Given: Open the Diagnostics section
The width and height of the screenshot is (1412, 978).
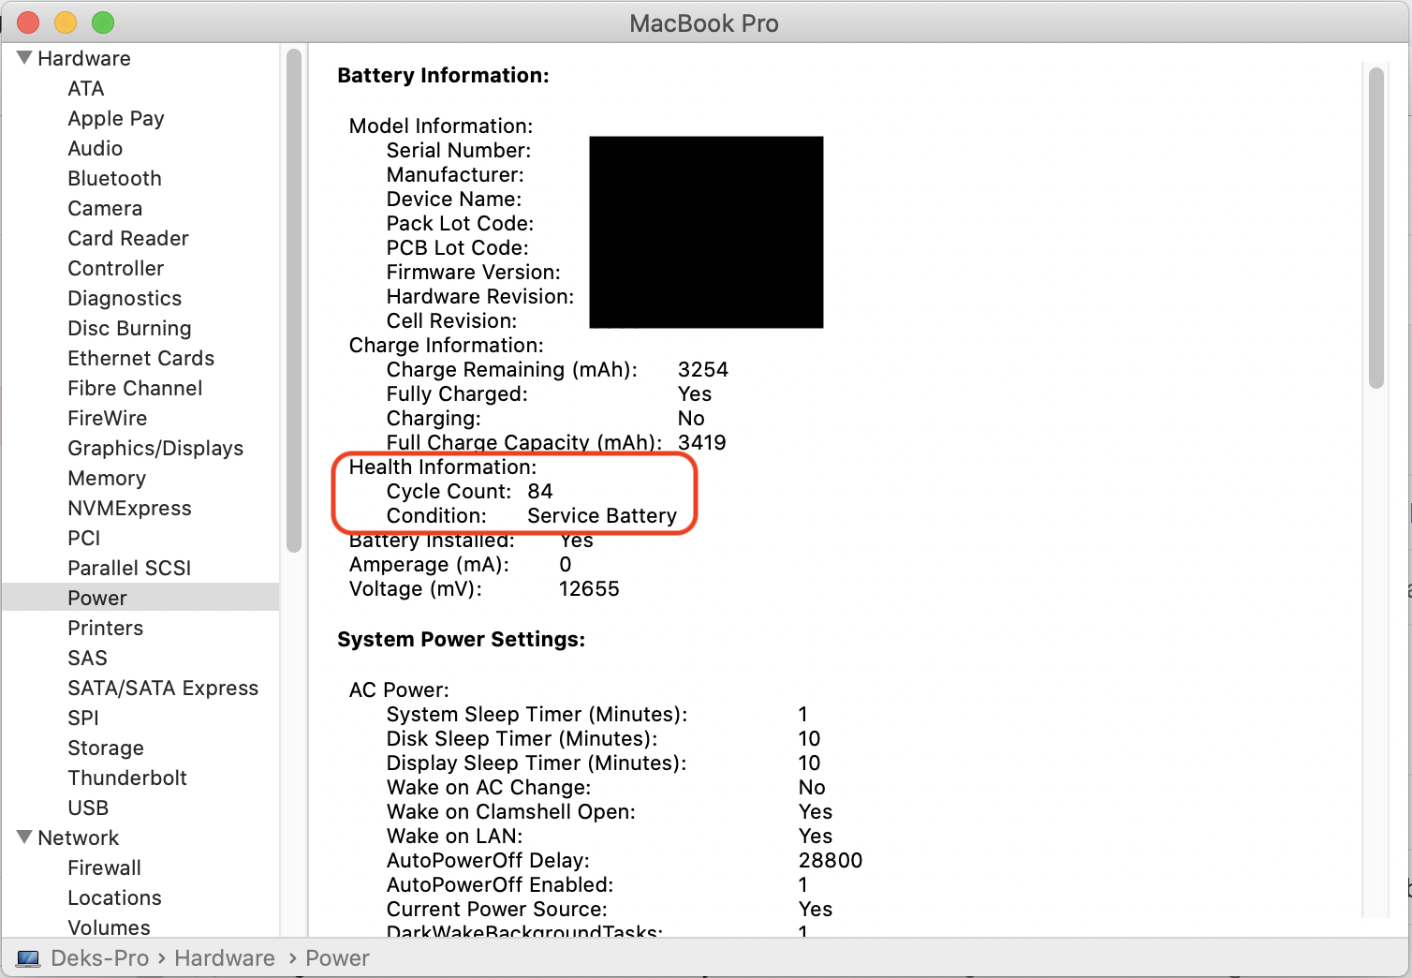Looking at the screenshot, I should [125, 298].
